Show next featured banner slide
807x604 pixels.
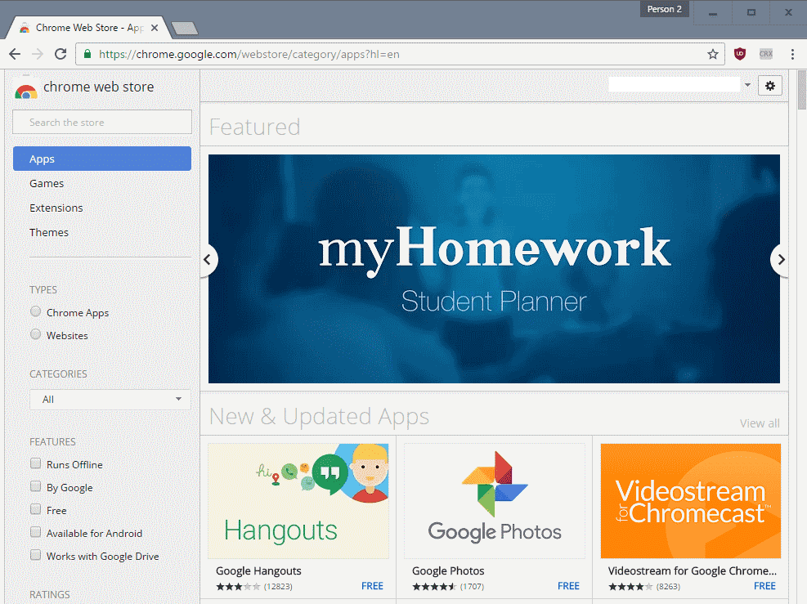(x=780, y=260)
